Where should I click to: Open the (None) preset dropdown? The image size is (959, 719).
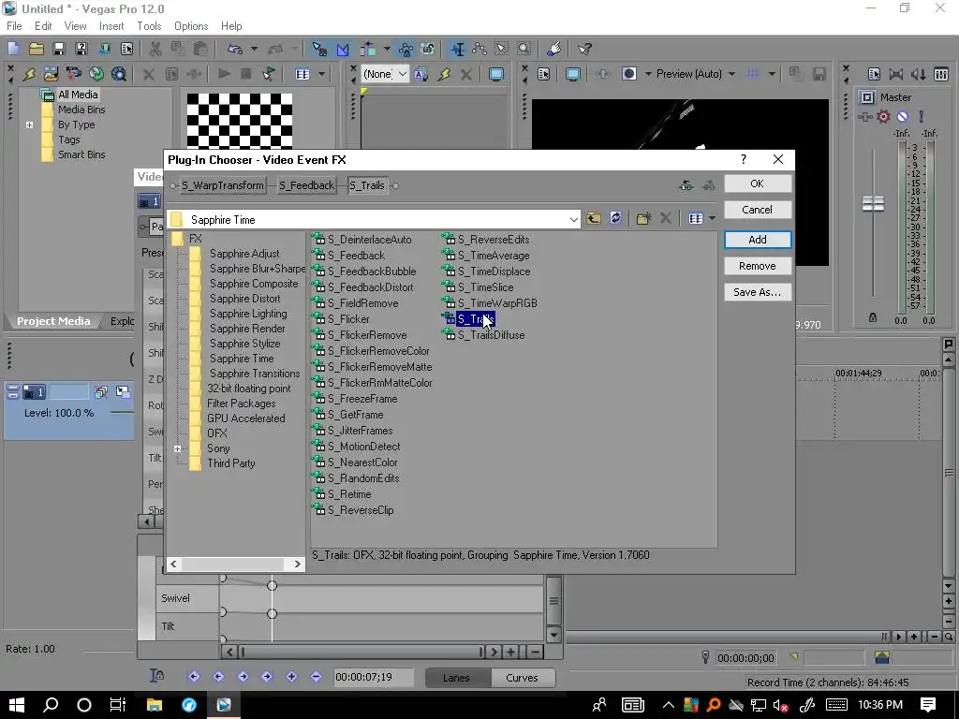(x=402, y=74)
